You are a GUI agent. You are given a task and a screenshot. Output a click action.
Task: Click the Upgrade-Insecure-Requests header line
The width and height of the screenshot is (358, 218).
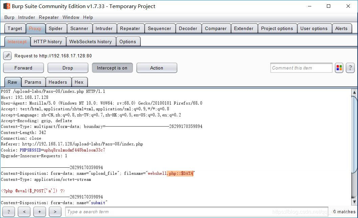click(34, 156)
